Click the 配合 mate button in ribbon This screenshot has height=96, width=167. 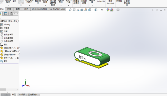(14, 1)
